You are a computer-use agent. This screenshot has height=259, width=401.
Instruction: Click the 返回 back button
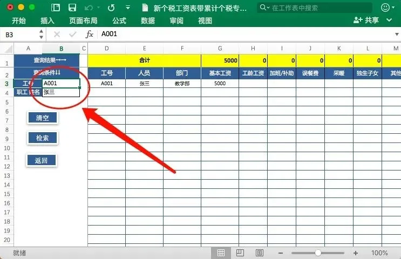coord(41,160)
